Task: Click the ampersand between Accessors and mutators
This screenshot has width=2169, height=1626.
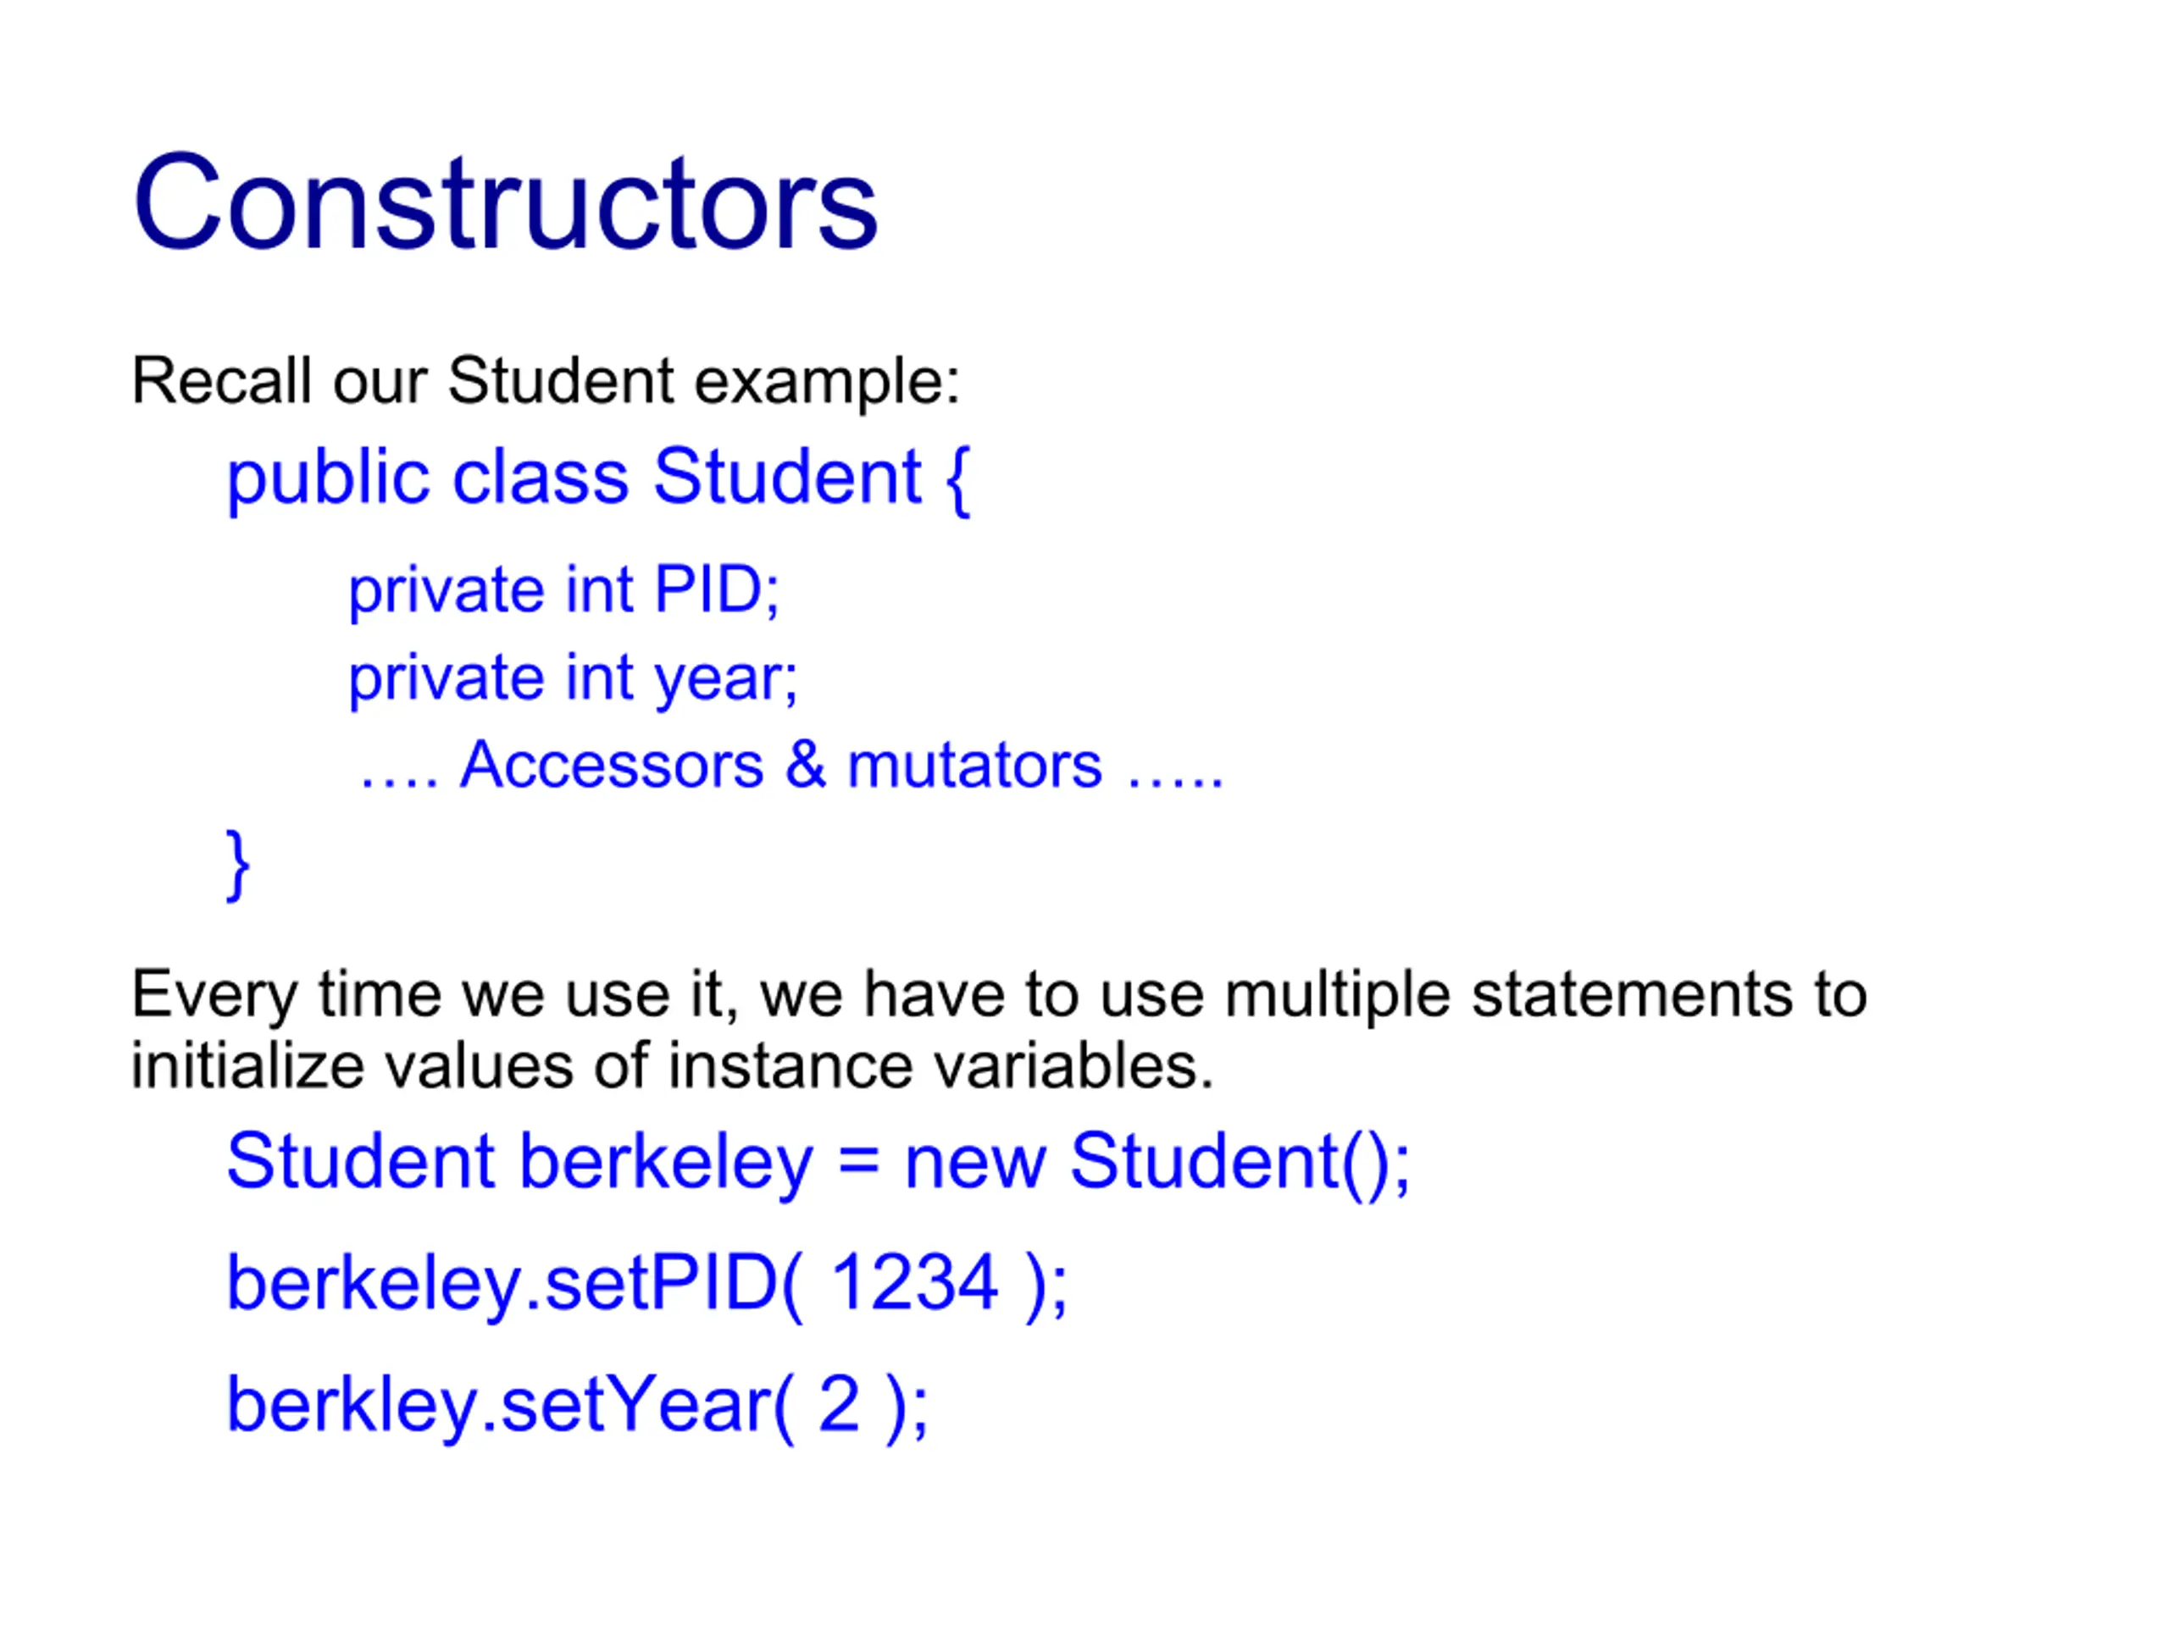Action: point(805,766)
